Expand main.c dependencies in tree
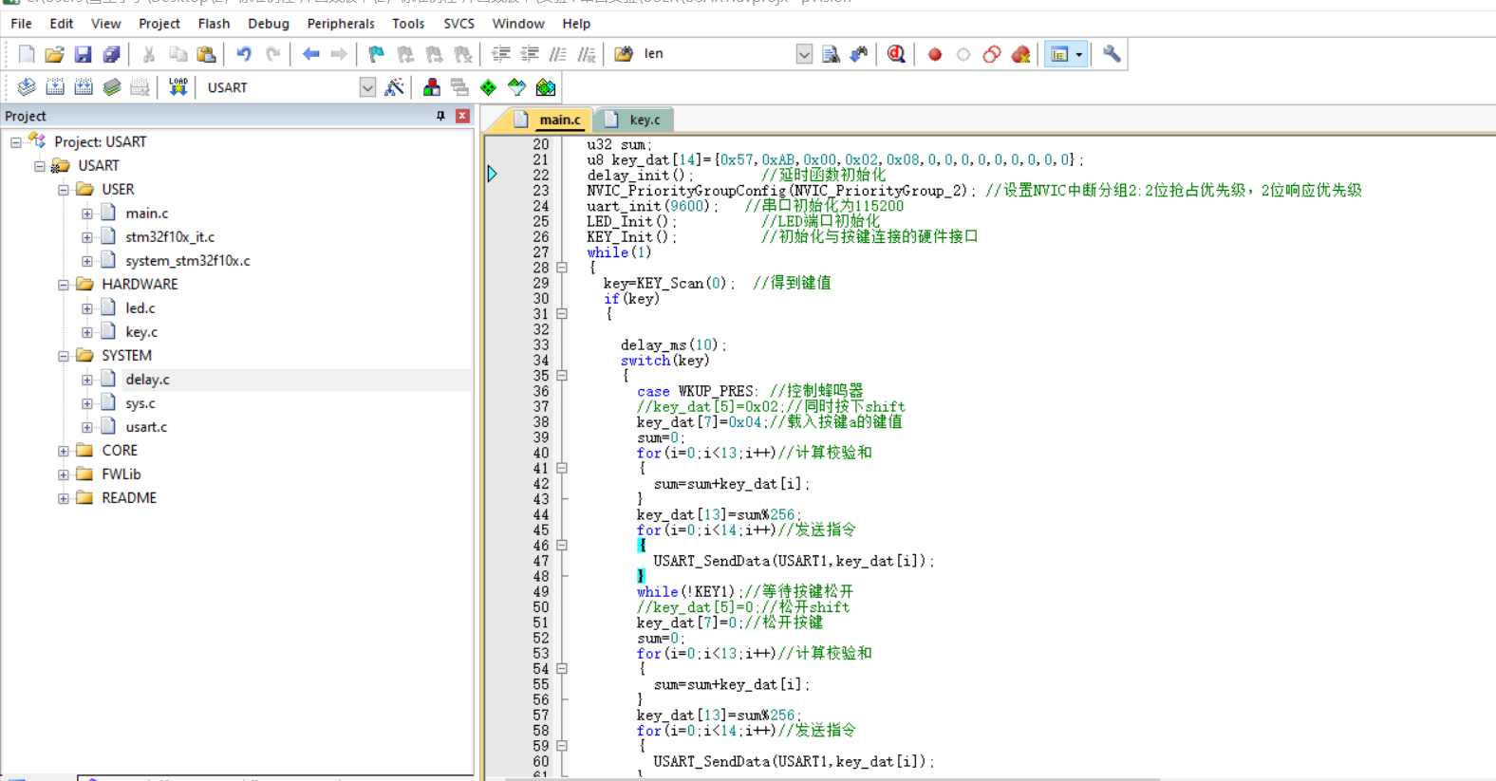Image resolution: width=1496 pixels, height=781 pixels. 87,214
